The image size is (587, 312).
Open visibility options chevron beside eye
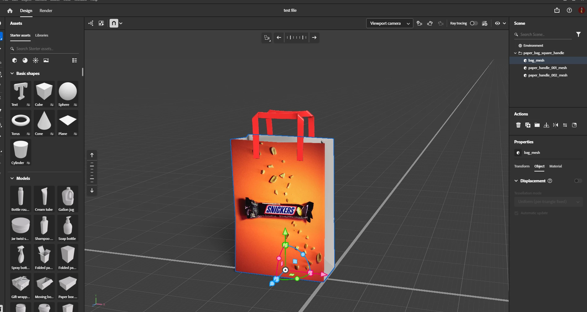click(x=504, y=23)
